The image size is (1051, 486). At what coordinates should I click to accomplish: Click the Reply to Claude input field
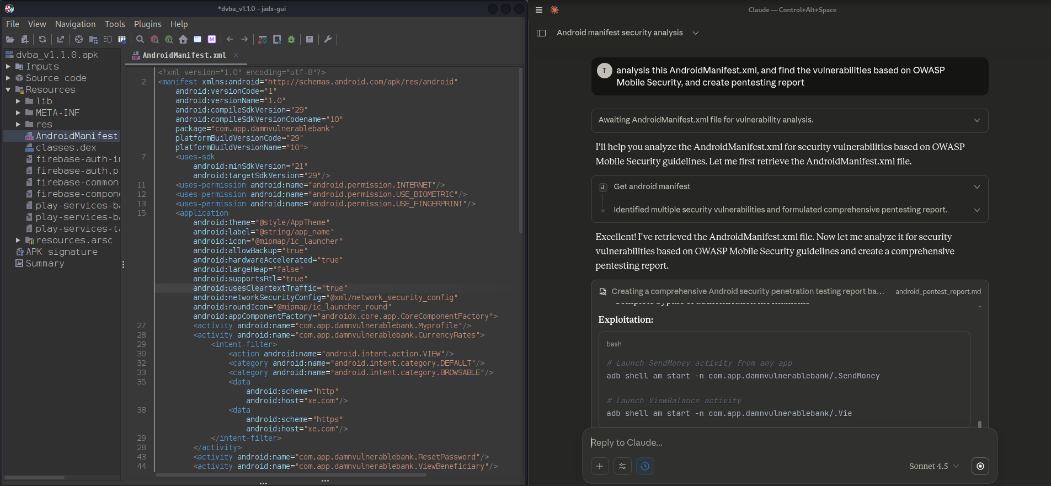click(772, 442)
